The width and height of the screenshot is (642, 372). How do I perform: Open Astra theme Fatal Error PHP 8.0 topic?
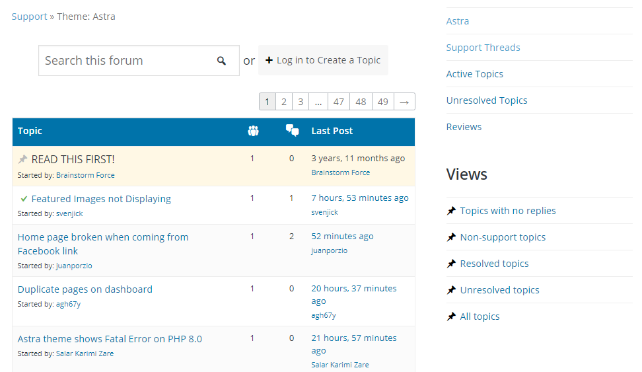tap(110, 339)
